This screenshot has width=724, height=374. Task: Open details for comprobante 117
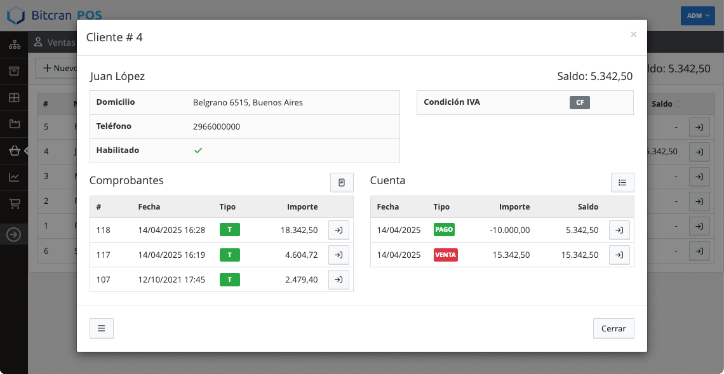(339, 255)
